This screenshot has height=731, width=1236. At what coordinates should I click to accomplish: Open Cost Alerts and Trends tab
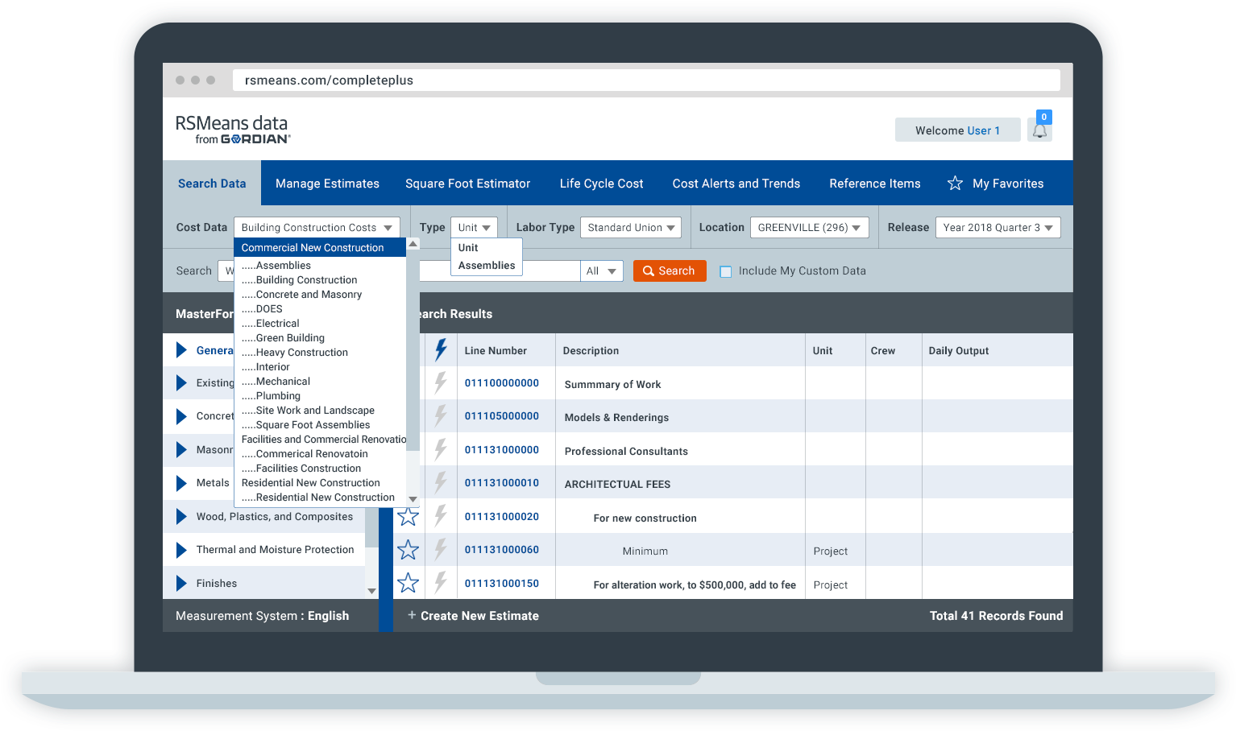(736, 184)
